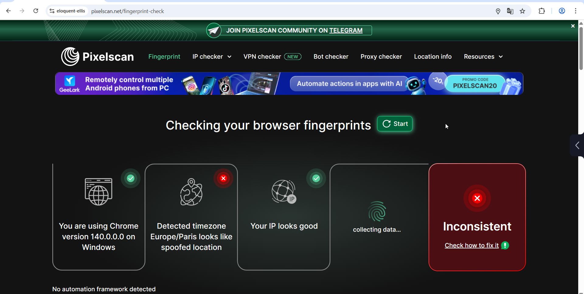The height and width of the screenshot is (294, 584).
Task: Click the Chrome version 140.0.0.0 text
Action: coord(99,237)
